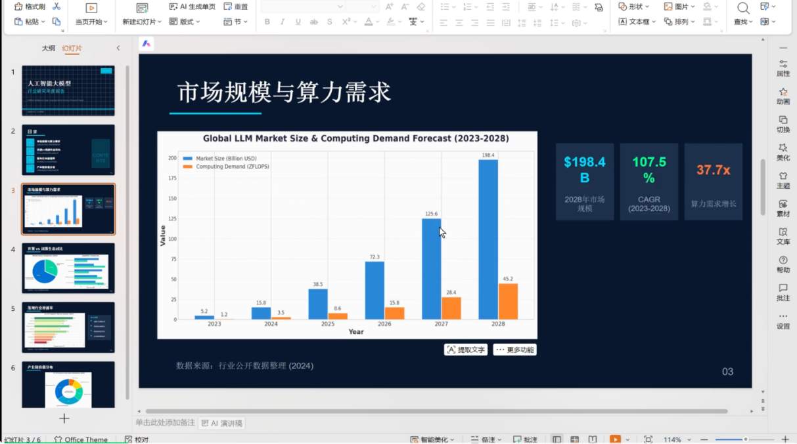Open the 图片 picture dropdown

click(x=679, y=7)
